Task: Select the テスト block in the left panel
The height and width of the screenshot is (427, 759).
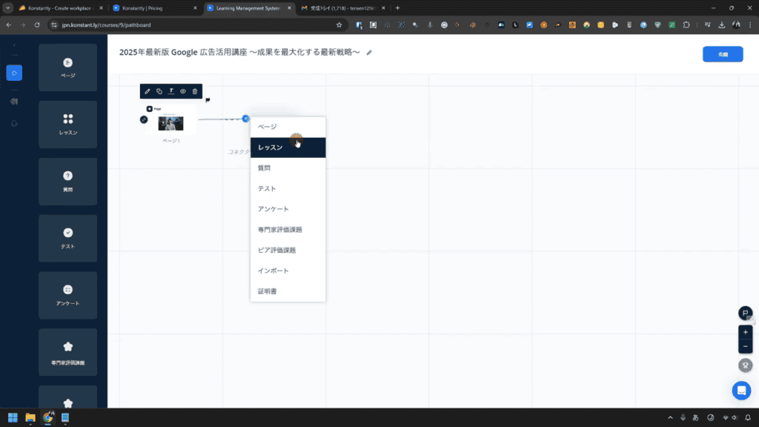Action: click(67, 238)
